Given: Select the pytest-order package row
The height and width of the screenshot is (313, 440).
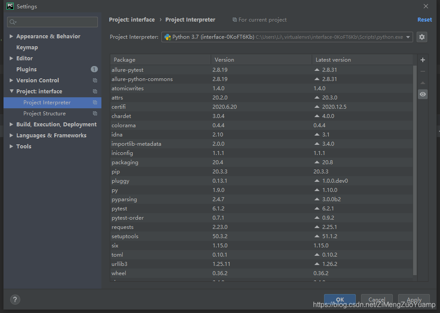Looking at the screenshot, I should (261, 218).
